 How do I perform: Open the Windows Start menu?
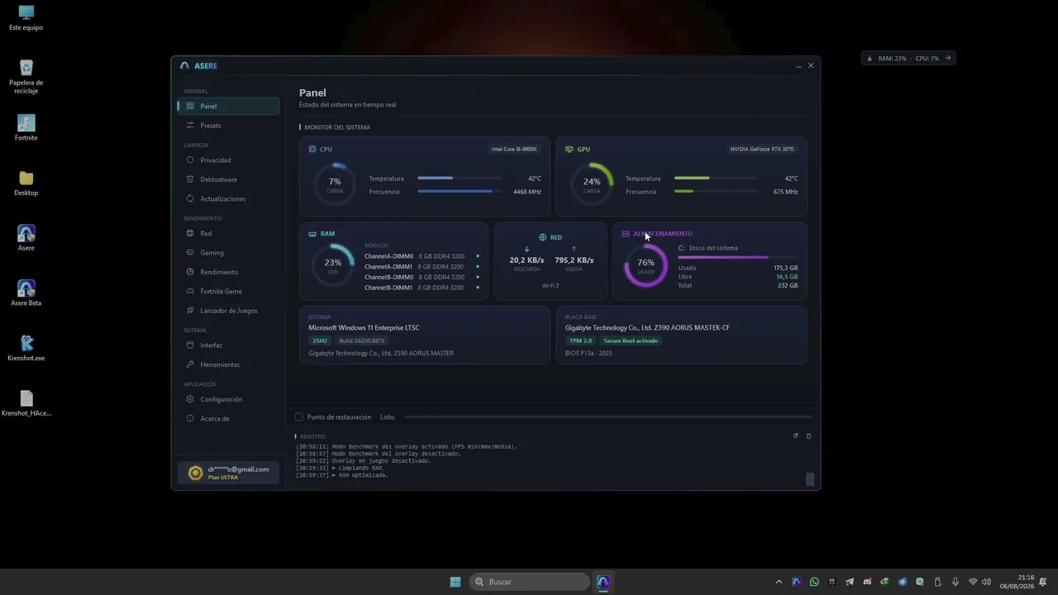click(x=455, y=582)
